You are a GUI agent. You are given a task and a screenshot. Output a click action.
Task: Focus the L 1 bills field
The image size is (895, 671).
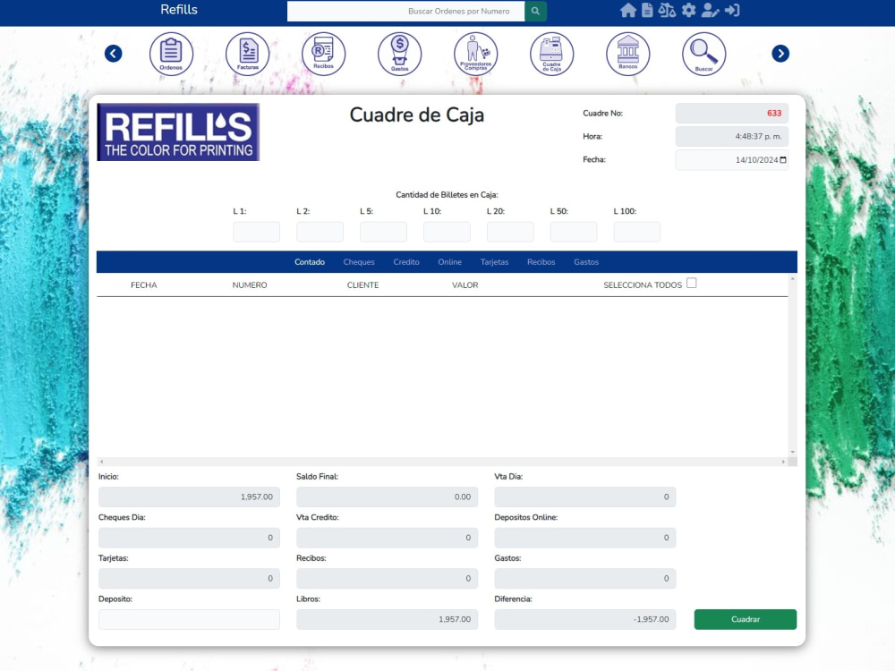click(256, 233)
